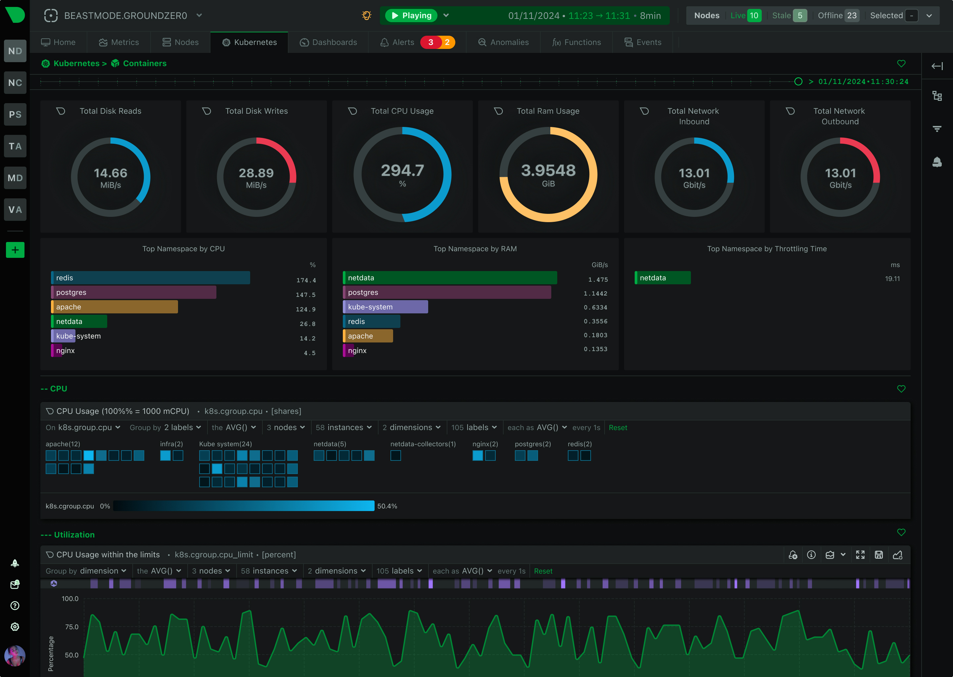The height and width of the screenshot is (677, 953).
Task: Click Reset on the CPU Usage chart controls
Action: pyautogui.click(x=618, y=427)
